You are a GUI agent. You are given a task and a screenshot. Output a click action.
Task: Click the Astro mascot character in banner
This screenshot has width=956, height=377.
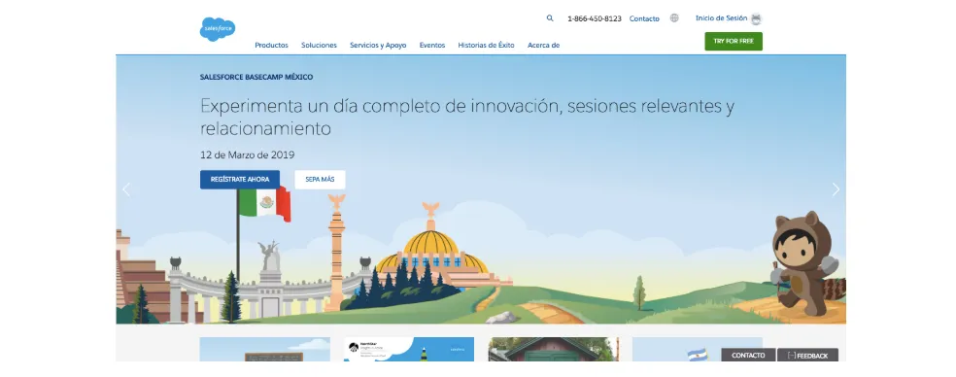tap(804, 263)
